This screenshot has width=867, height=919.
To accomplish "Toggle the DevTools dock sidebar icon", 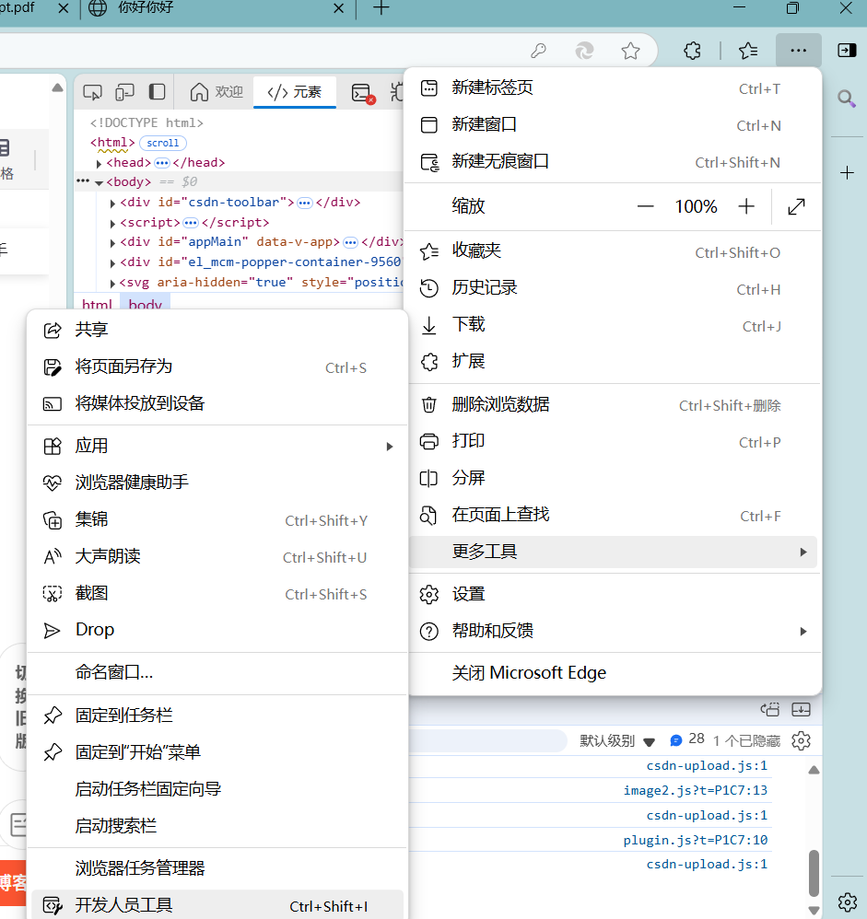I will [157, 92].
